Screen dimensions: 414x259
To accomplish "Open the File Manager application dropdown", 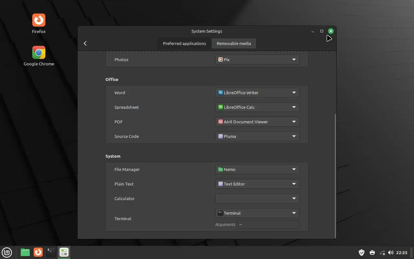I will (257, 169).
